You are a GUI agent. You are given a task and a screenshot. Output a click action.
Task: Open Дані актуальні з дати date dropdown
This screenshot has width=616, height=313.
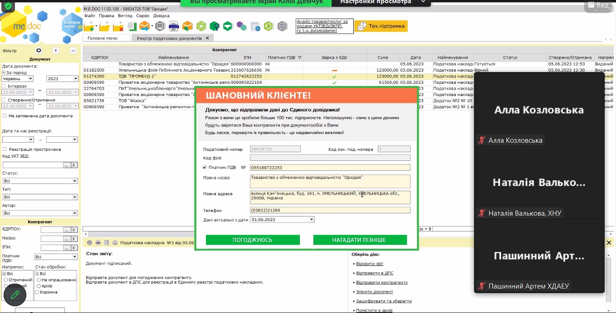coord(312,220)
